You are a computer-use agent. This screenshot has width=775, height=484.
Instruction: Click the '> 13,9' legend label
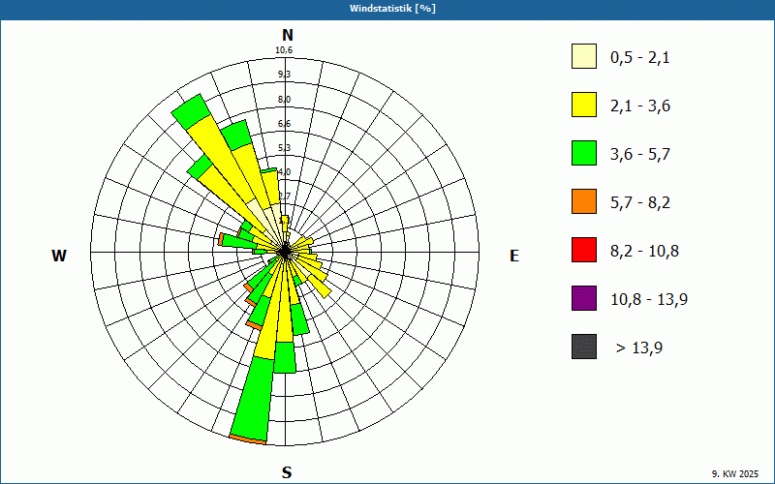639,348
